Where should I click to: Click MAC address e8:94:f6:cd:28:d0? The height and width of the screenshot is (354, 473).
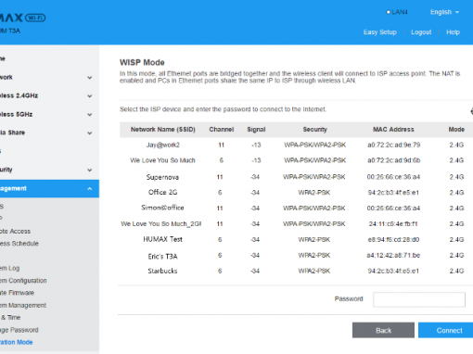click(x=393, y=239)
